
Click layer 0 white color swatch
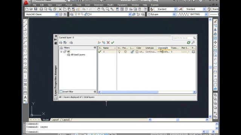pyautogui.click(x=137, y=52)
